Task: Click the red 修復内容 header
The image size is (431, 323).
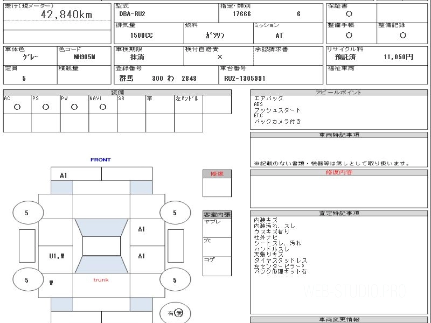Action: [338, 173]
